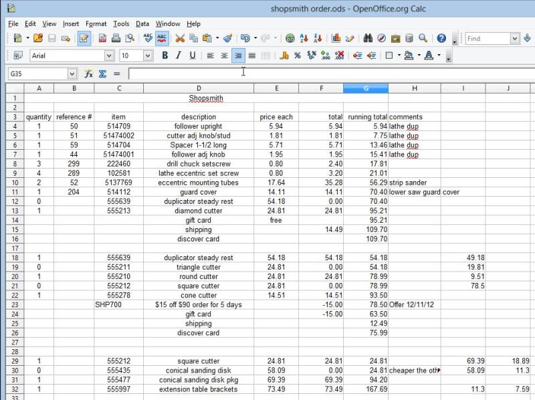Click the Undo arrow icon
535x400 pixels.
(x=245, y=38)
